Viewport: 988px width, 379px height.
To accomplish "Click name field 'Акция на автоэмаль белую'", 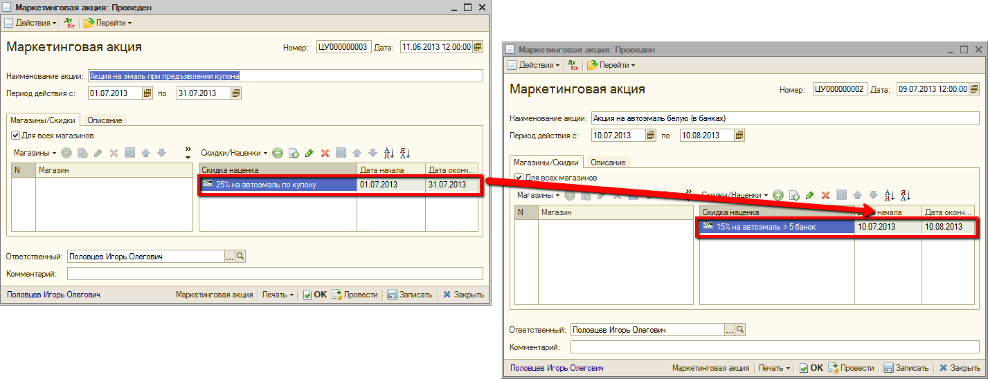I will [784, 118].
